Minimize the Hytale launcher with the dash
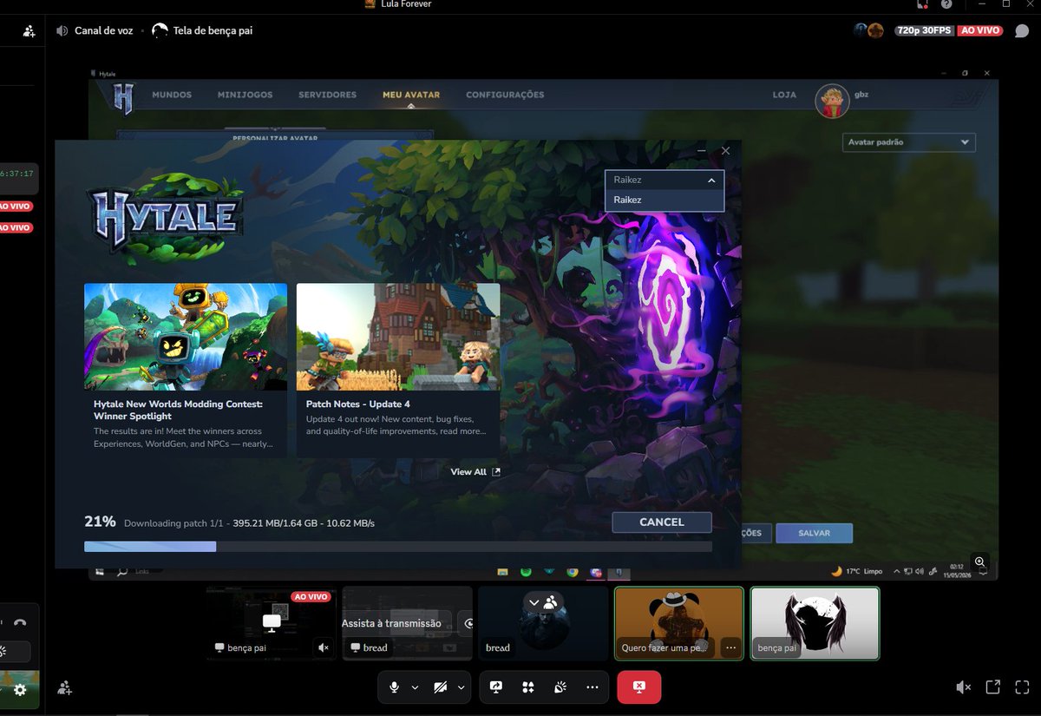 (x=702, y=151)
